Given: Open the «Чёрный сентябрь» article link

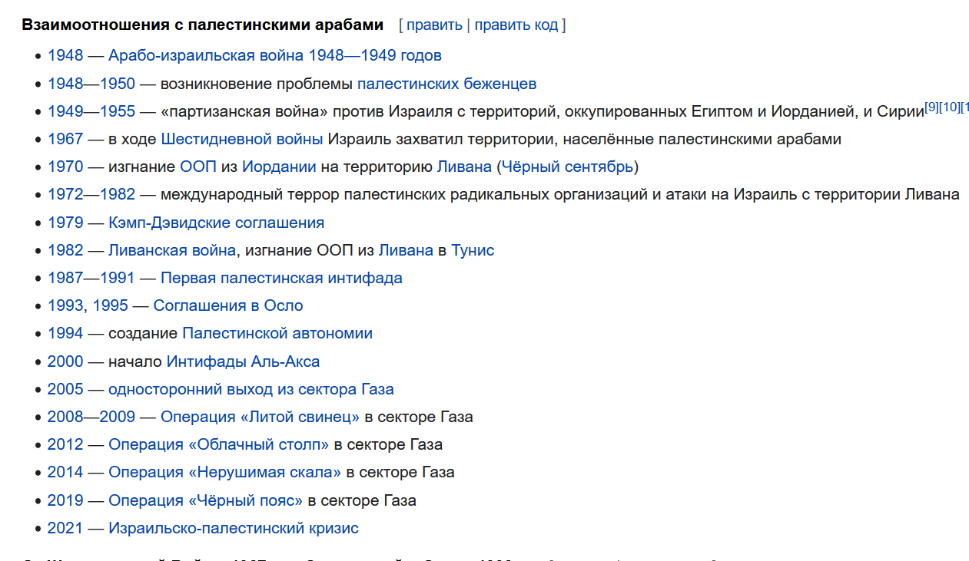Looking at the screenshot, I should 568,167.
